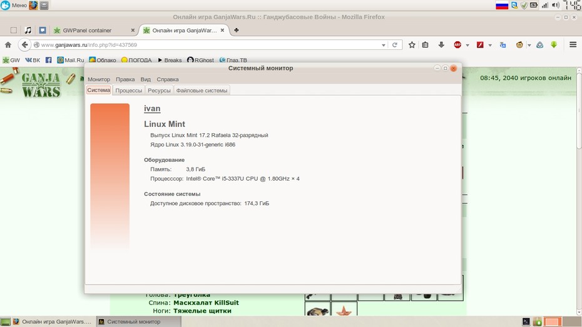The height and width of the screenshot is (327, 582).
Task: Click the translate extension icon
Action: 503,45
